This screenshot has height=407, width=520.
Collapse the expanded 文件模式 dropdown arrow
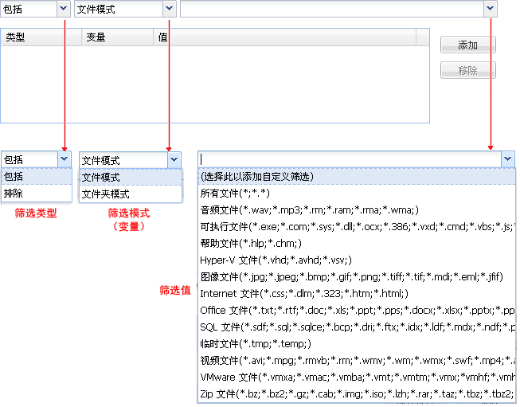click(174, 160)
